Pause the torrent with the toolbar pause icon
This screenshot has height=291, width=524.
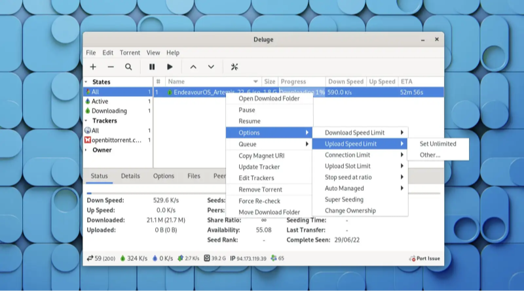(x=152, y=67)
